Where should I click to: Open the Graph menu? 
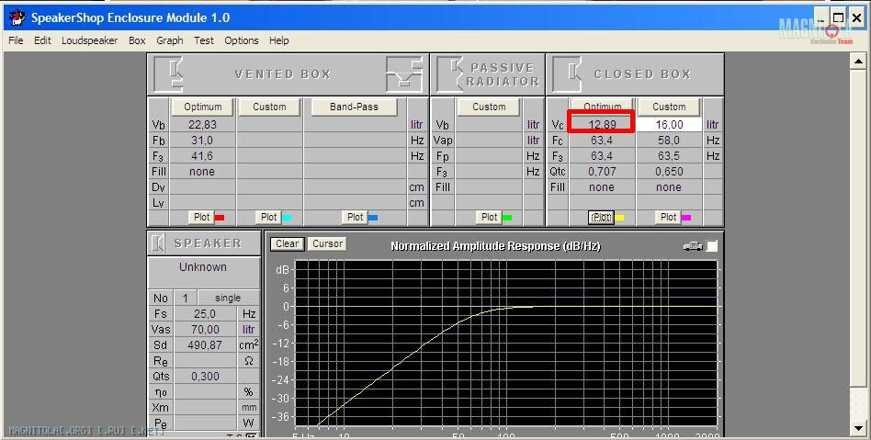169,40
